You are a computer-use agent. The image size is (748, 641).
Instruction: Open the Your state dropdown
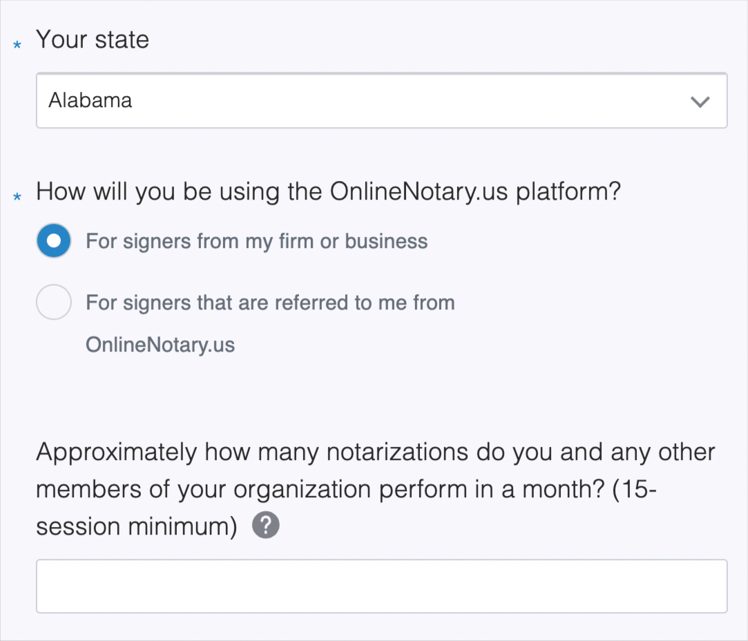pos(381,101)
